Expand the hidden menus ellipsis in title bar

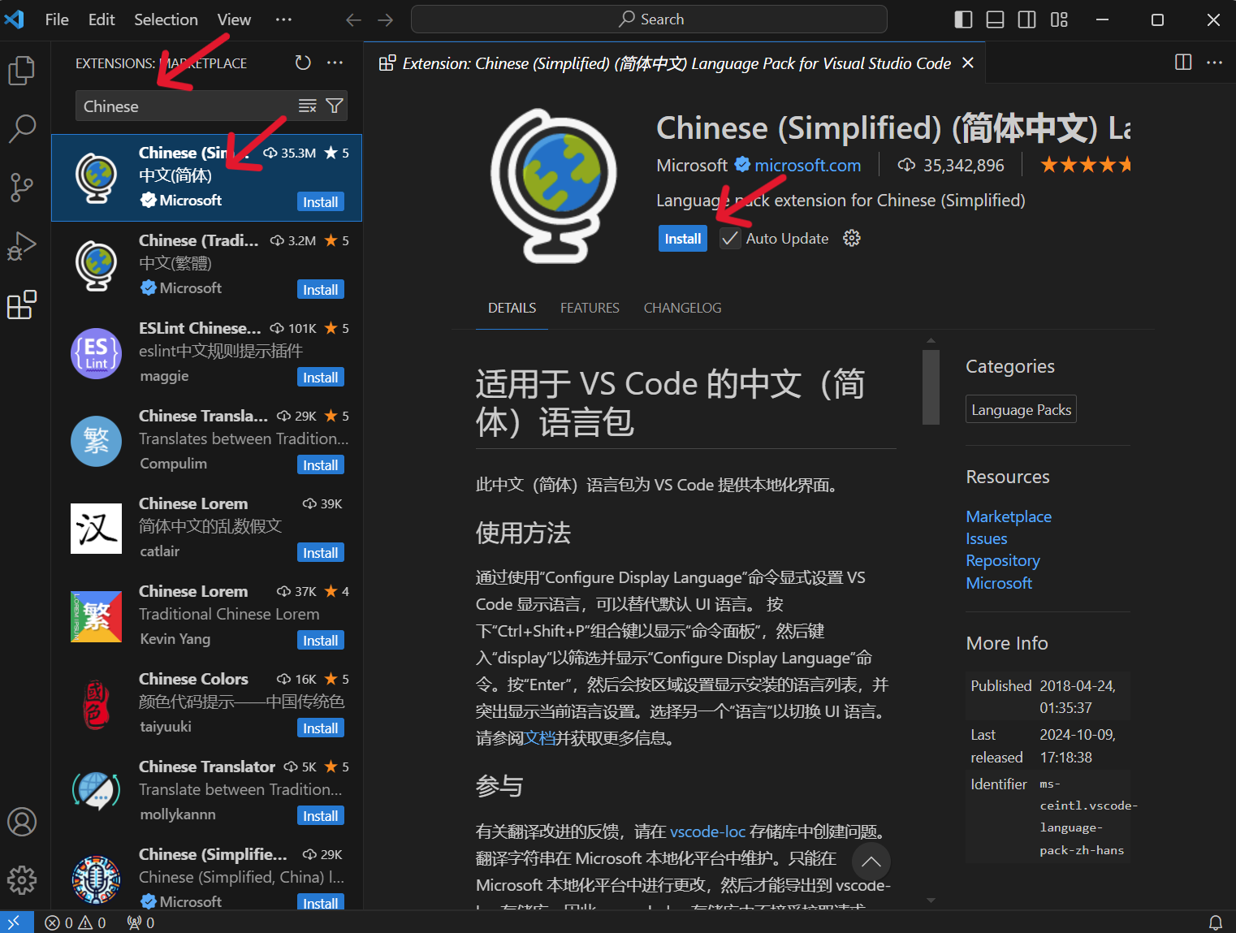point(283,19)
